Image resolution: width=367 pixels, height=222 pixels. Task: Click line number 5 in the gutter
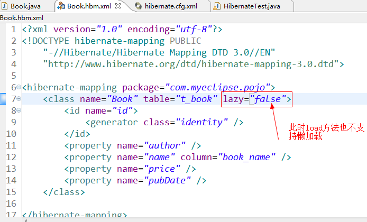pos(14,76)
